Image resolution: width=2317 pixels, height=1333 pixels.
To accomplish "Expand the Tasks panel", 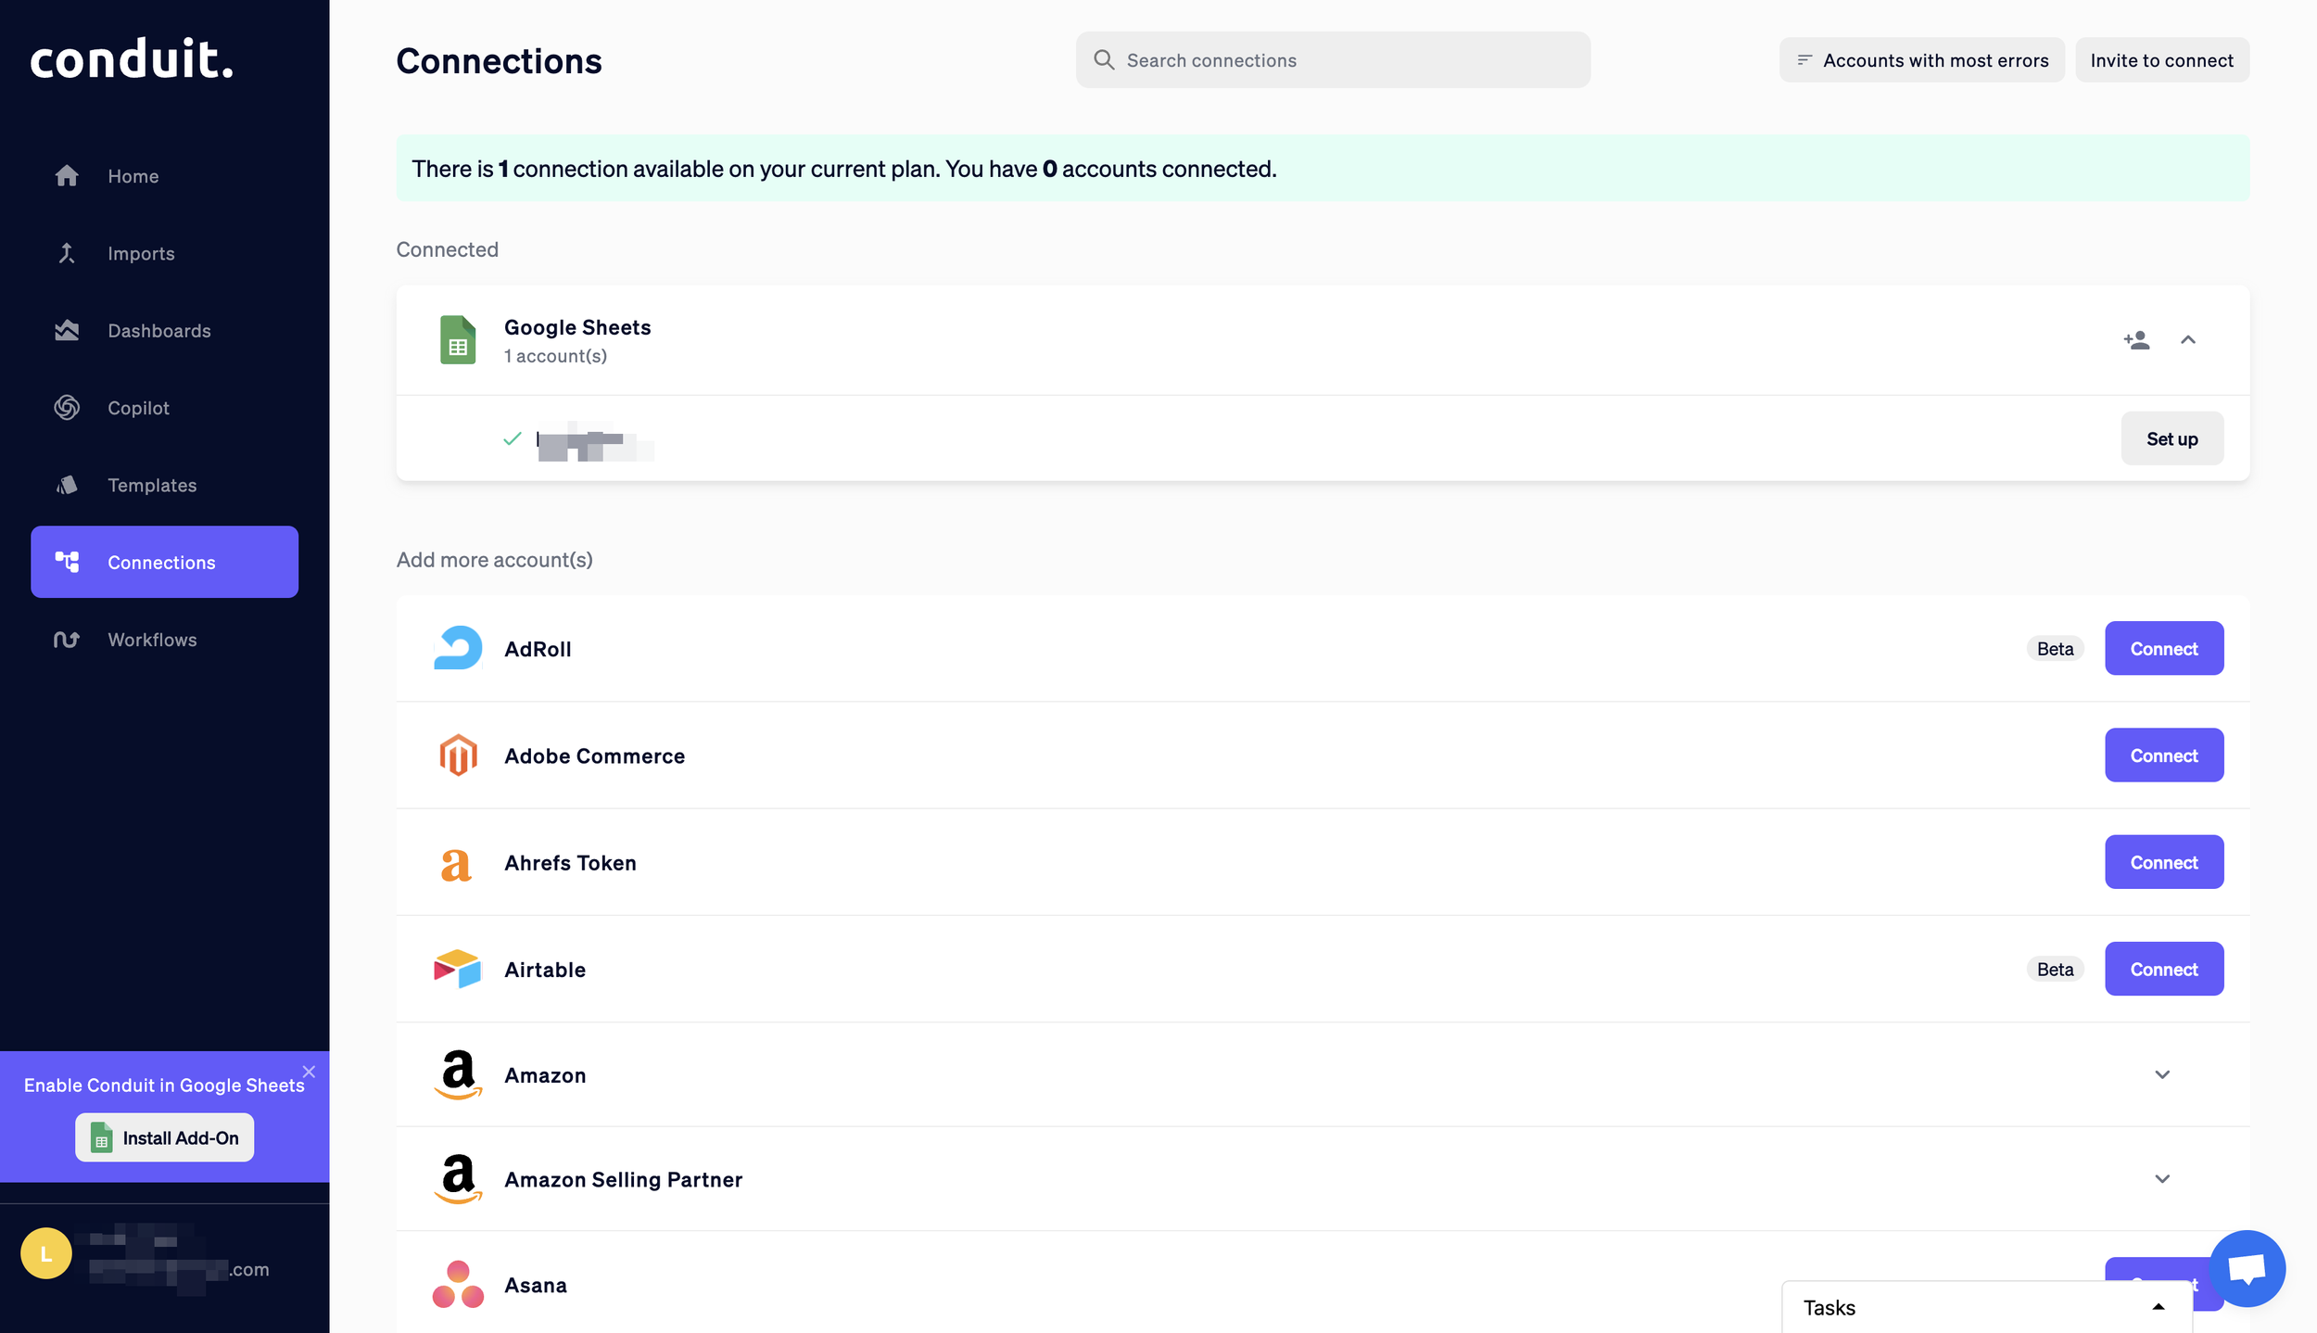I will (x=2159, y=1307).
